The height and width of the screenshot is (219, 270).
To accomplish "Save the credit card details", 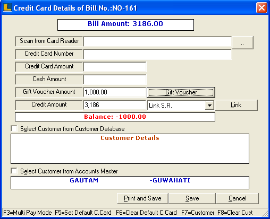I will (192, 198).
